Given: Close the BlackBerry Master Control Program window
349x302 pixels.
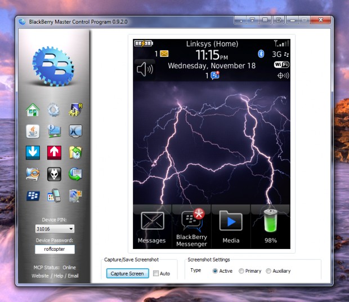Looking at the screenshot, I should pyautogui.click(x=320, y=20).
